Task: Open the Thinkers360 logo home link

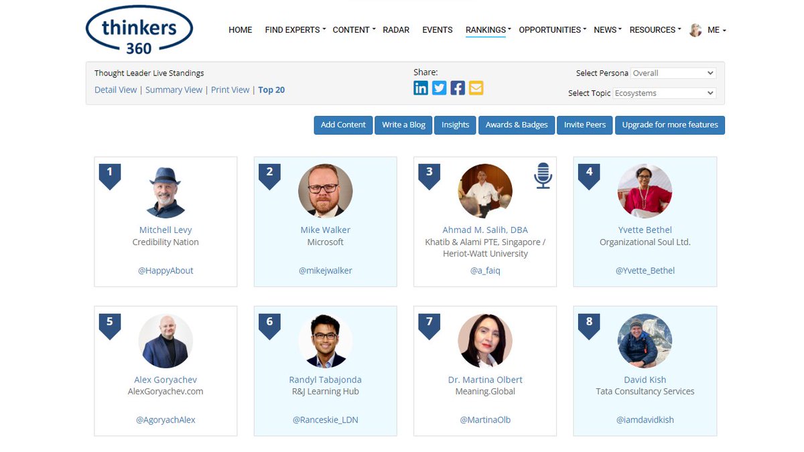Action: pos(139,30)
